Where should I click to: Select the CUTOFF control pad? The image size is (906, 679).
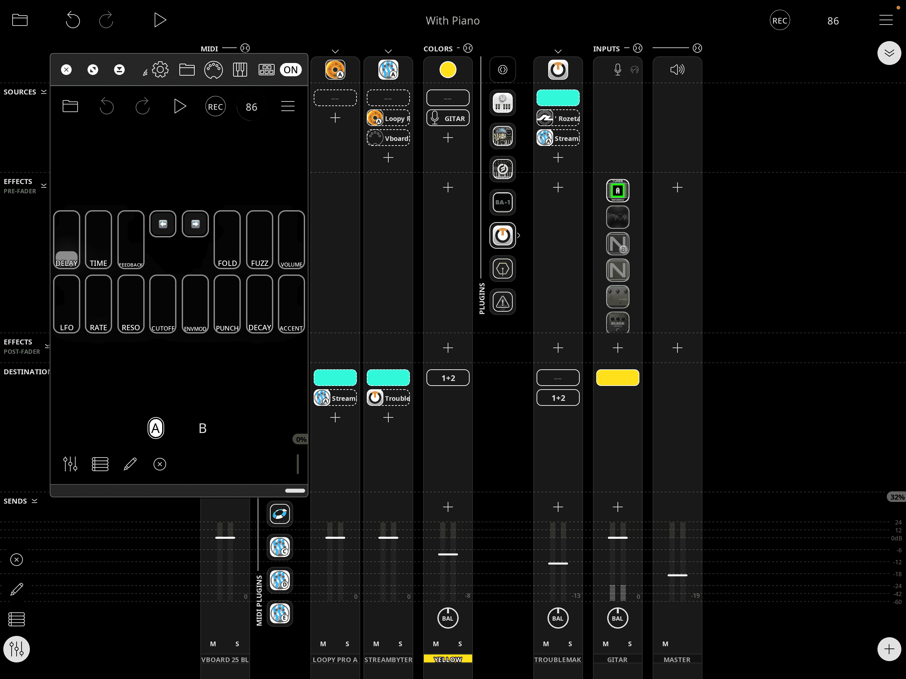tap(162, 304)
